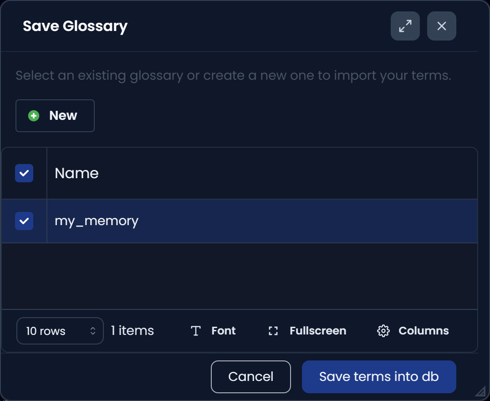This screenshot has height=401, width=490.
Task: Click the Fullscreen expand icon in footer
Action: [273, 331]
